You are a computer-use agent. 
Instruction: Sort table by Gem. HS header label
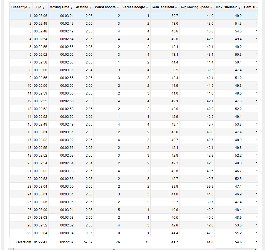pyautogui.click(x=251, y=7)
